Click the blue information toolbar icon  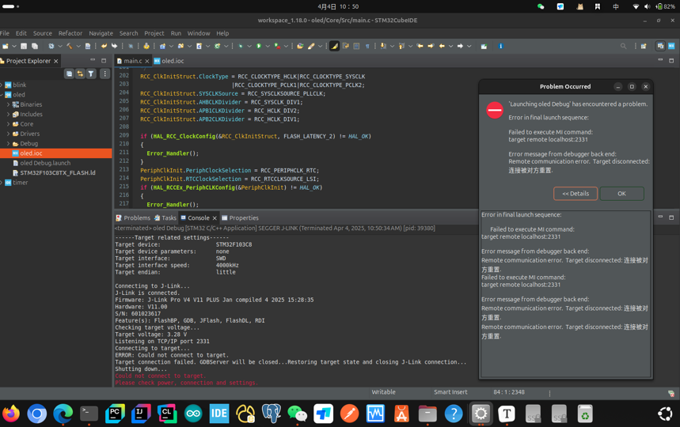(500, 46)
